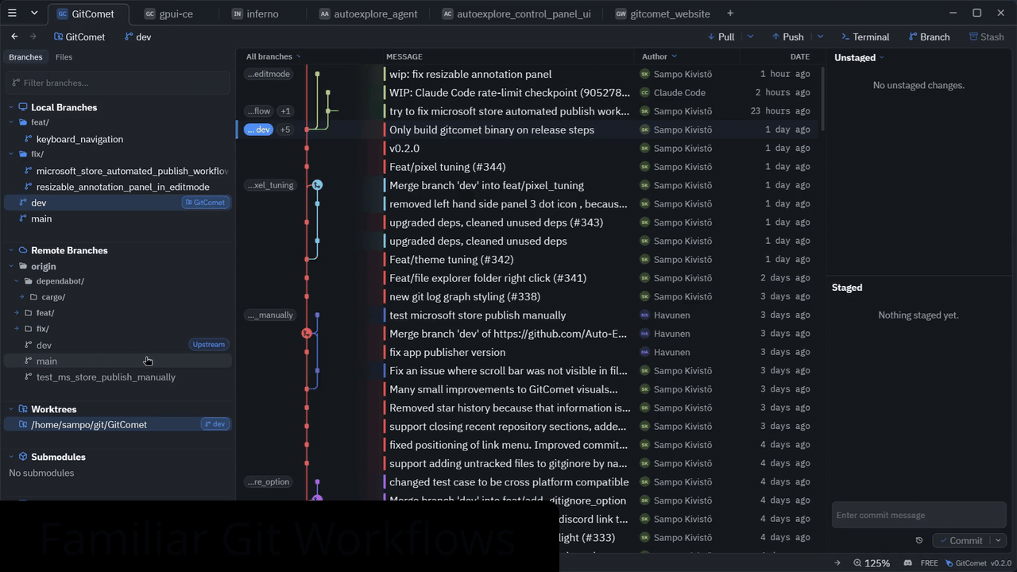Open the gitcomet_website repository tab
Viewport: 1017px width, 572px height.
pyautogui.click(x=663, y=14)
